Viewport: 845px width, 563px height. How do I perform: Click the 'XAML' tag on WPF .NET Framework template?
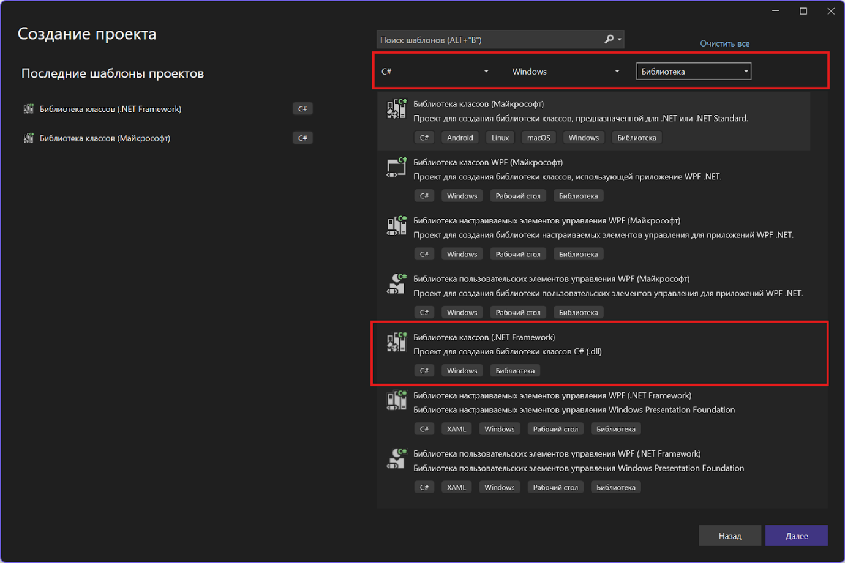(x=457, y=428)
